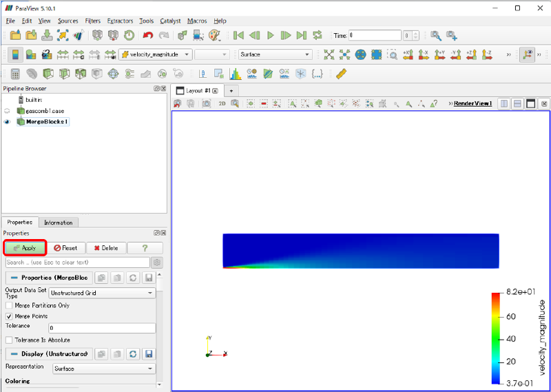The image size is (551, 392).
Task: Split the render view horizontally
Action: click(x=504, y=103)
